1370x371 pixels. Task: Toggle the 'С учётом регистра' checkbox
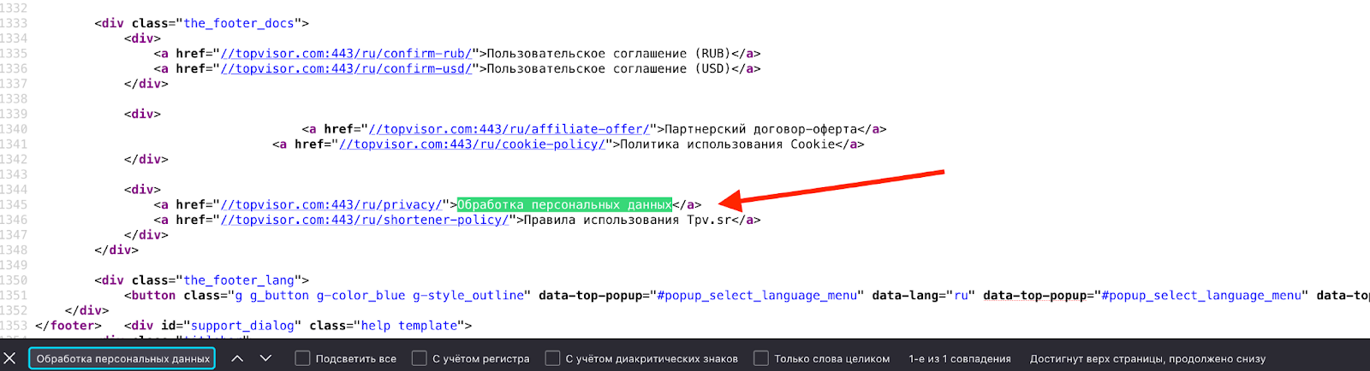pos(419,358)
